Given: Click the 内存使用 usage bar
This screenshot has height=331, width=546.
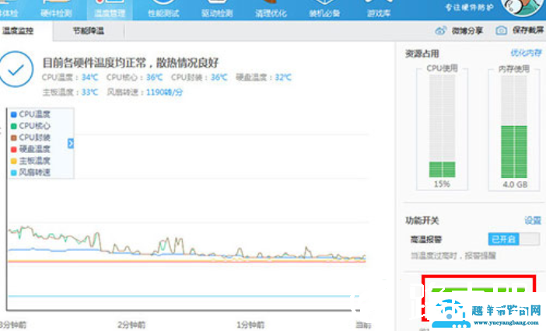Looking at the screenshot, I should (514, 127).
